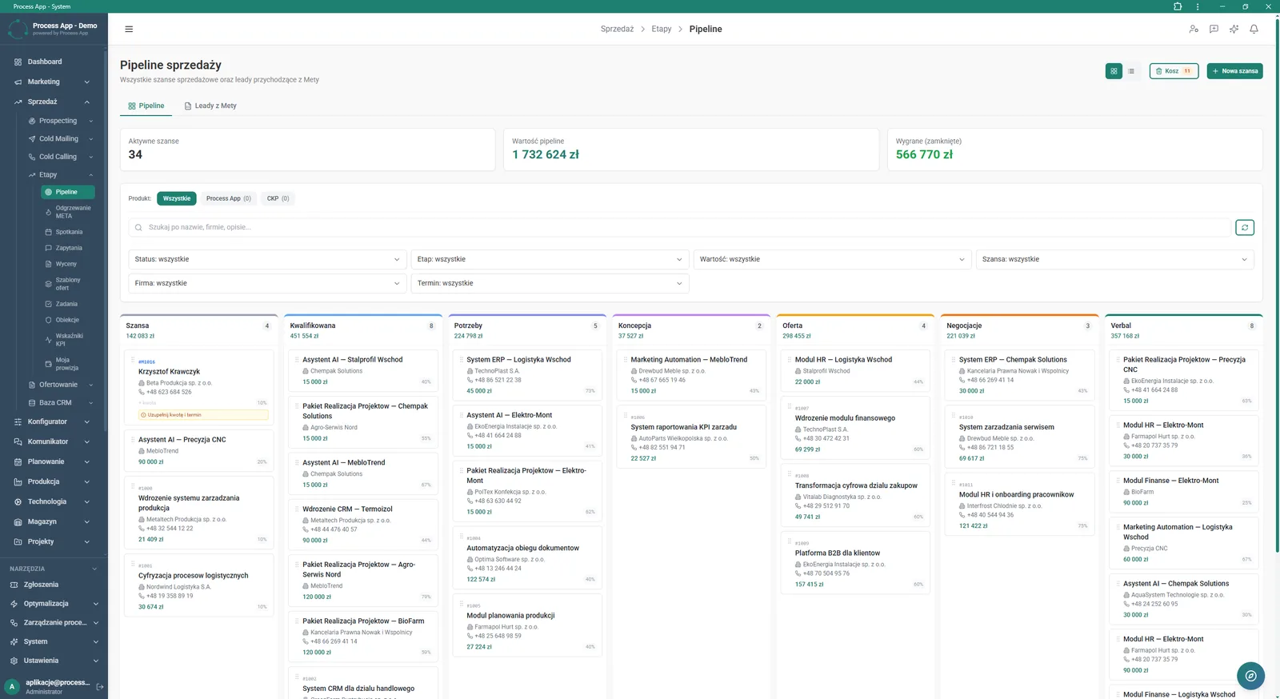Click the search by name input field
The height and width of the screenshot is (699, 1280).
pos(679,227)
